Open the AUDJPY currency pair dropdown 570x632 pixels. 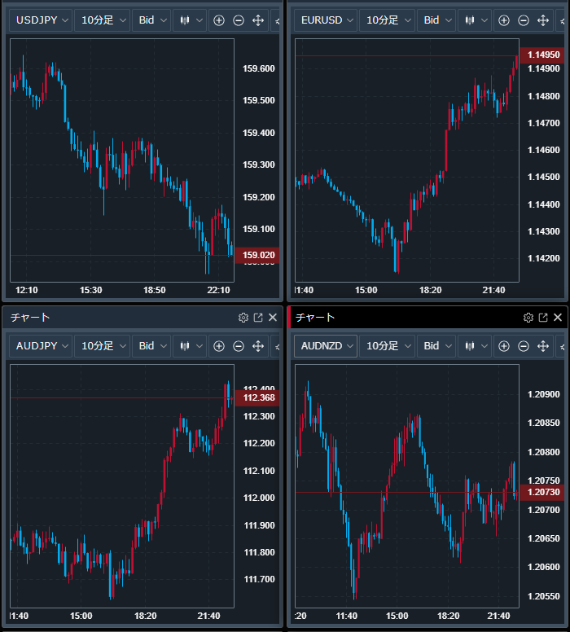41,346
